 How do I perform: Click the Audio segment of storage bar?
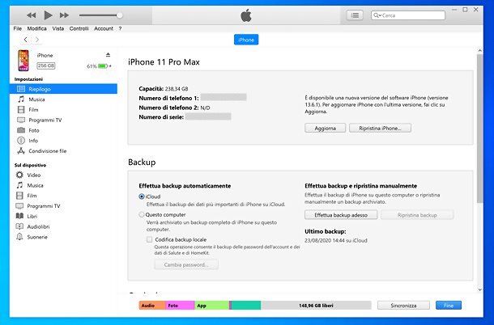[x=152, y=305]
